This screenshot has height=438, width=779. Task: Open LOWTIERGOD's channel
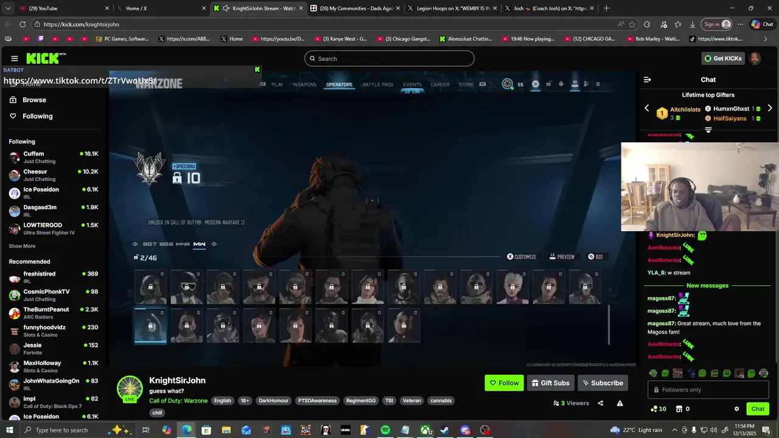(x=54, y=229)
